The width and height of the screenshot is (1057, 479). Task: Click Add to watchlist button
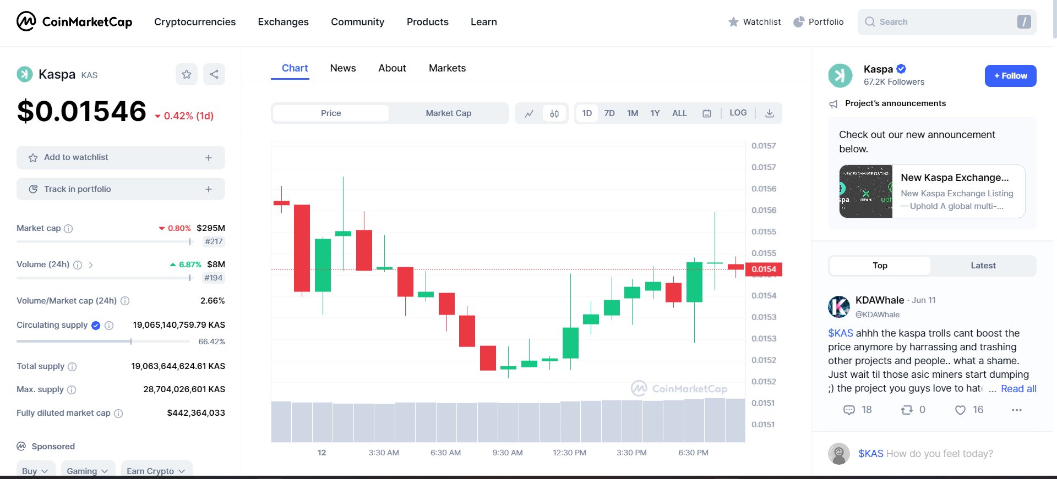click(121, 157)
